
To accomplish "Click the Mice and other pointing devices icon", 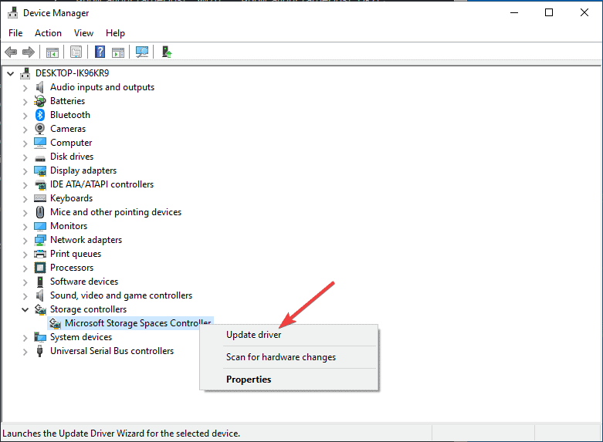I will pos(40,212).
